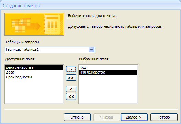Select доза in available fields list

(34, 72)
